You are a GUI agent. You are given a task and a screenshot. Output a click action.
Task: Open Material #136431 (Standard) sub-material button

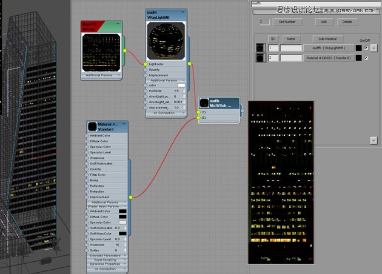click(x=329, y=58)
